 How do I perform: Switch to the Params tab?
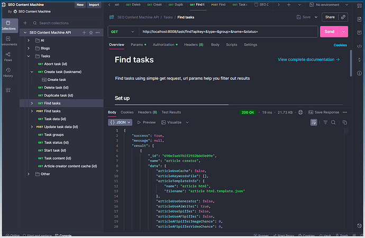pyautogui.click(x=138, y=45)
